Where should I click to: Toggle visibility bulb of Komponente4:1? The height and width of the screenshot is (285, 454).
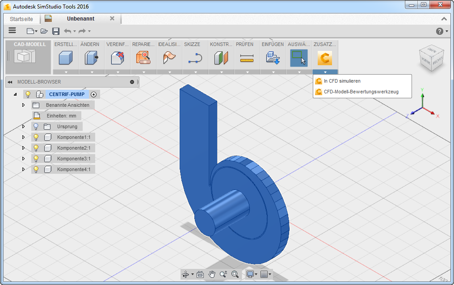coord(36,169)
